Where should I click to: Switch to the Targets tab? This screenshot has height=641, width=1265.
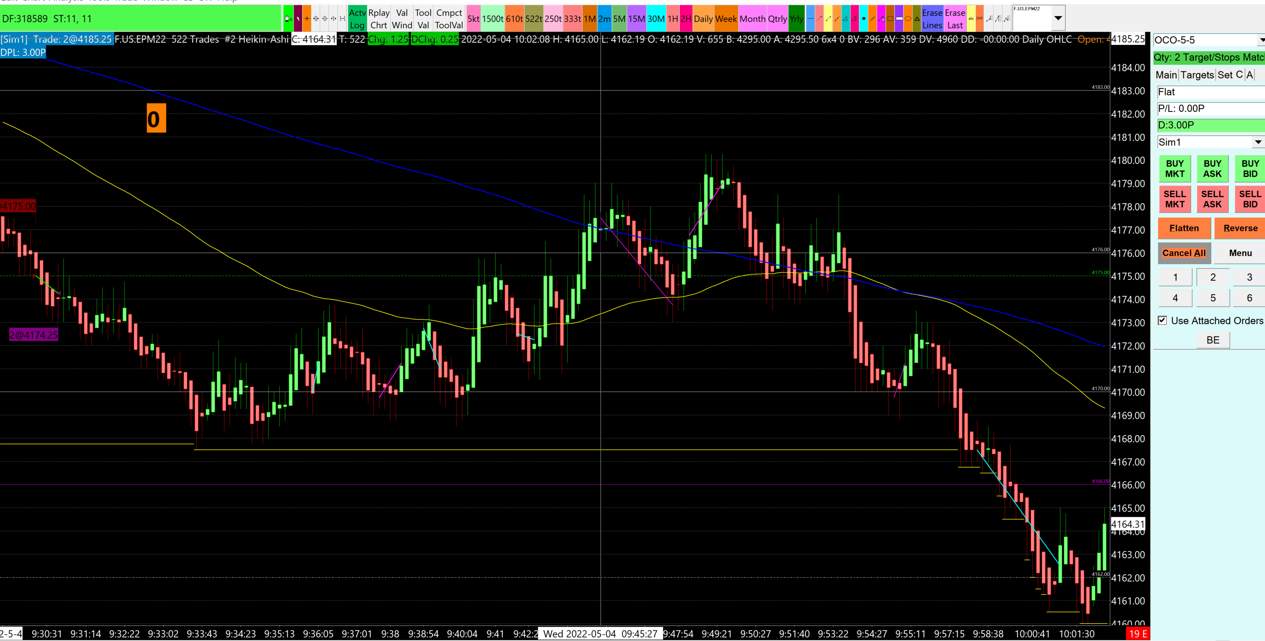[1197, 75]
